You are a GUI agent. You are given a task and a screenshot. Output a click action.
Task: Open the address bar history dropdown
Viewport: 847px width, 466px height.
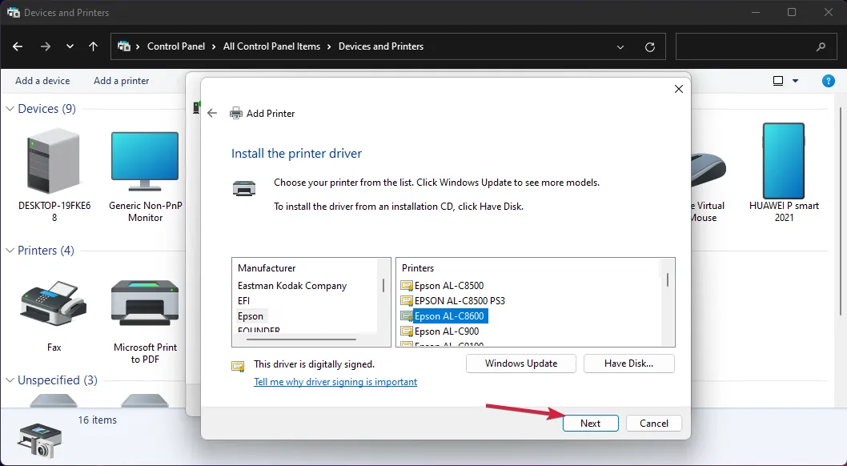pyautogui.click(x=620, y=47)
